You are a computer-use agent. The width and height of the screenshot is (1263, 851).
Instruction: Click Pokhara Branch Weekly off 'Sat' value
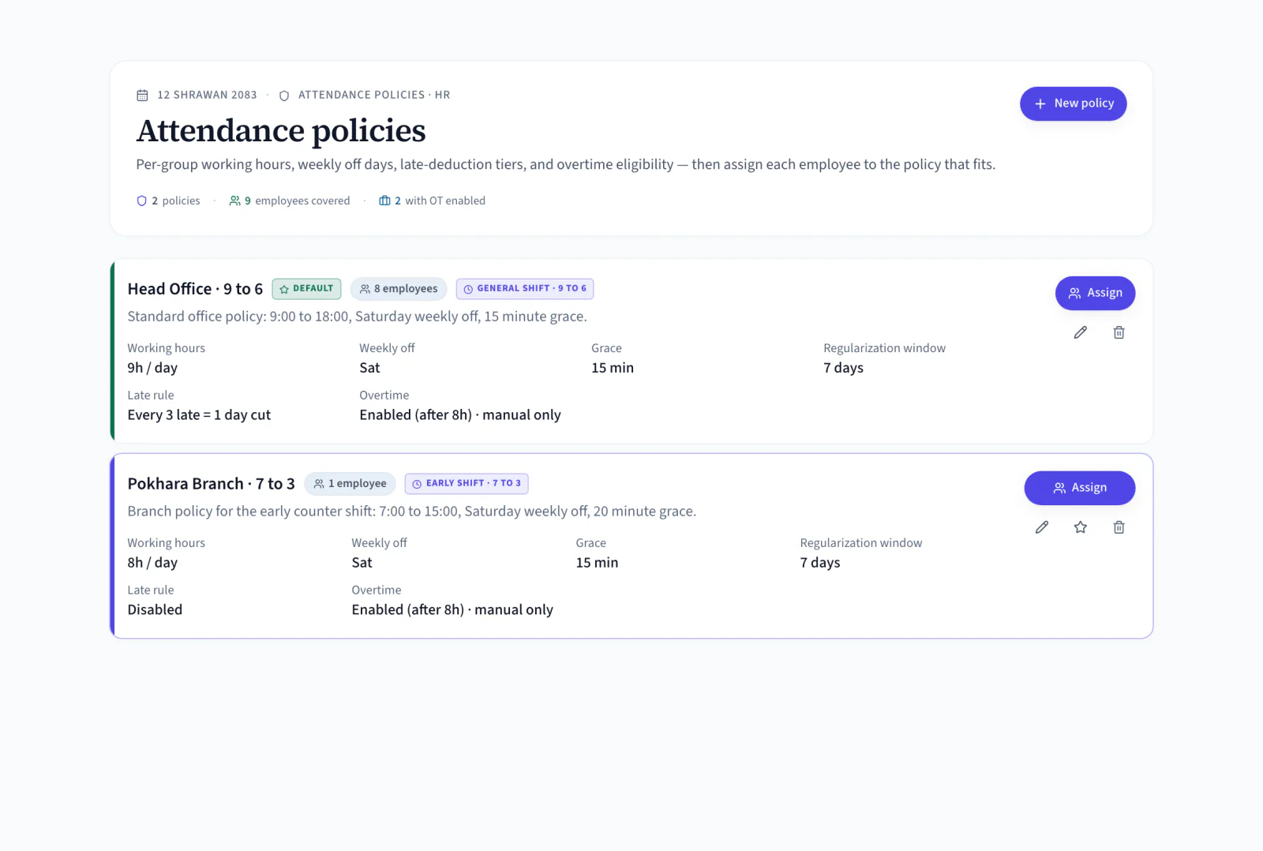(362, 563)
